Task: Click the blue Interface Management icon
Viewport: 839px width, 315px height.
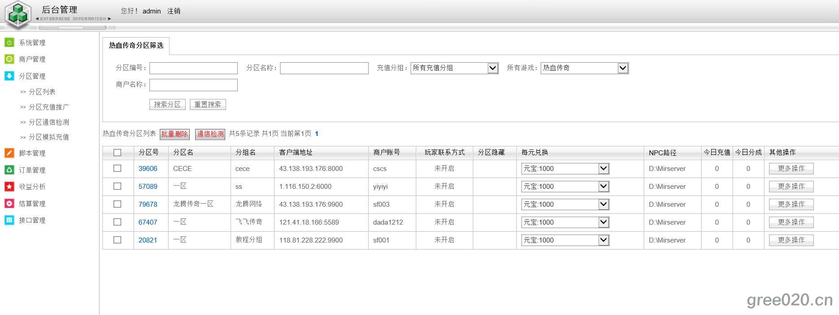Action: point(9,220)
